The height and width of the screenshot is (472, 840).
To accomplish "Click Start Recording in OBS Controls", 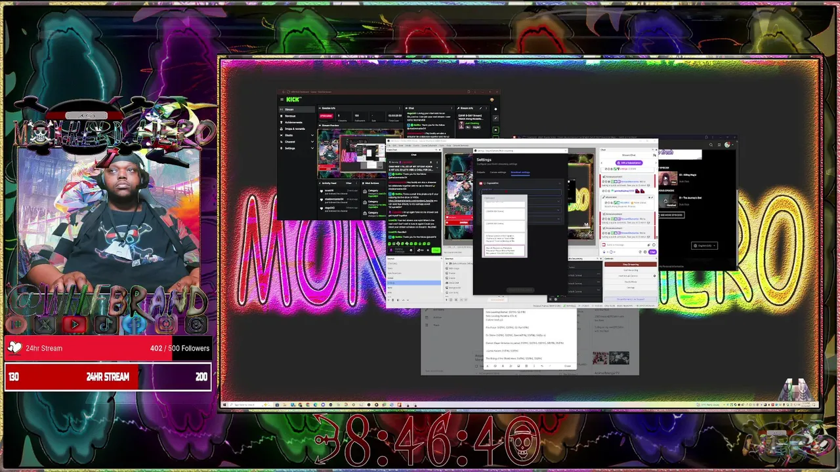I will coord(631,270).
